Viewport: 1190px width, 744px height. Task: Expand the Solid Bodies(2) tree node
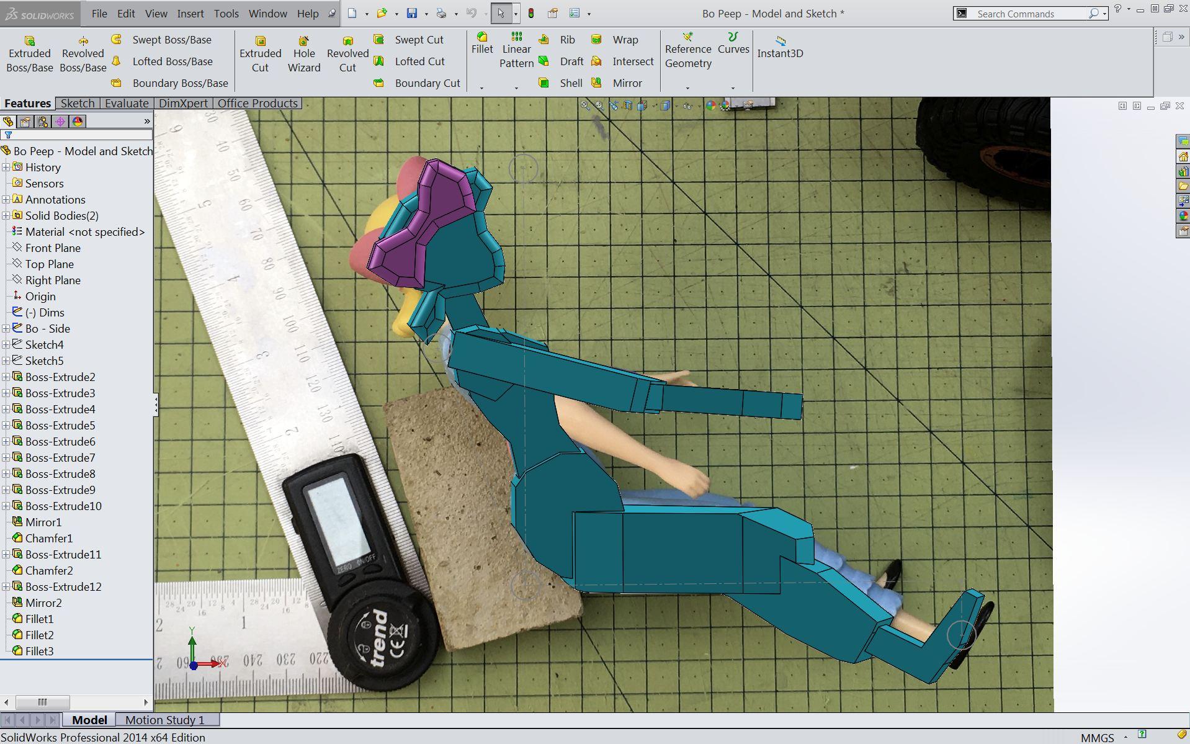pos(6,215)
